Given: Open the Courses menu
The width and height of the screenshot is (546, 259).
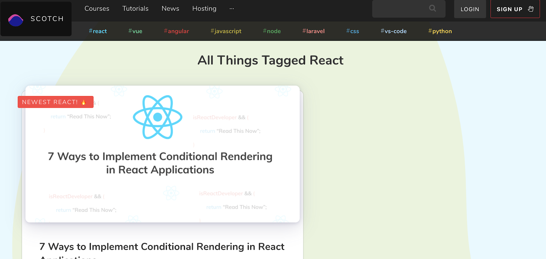Looking at the screenshot, I should point(97,9).
